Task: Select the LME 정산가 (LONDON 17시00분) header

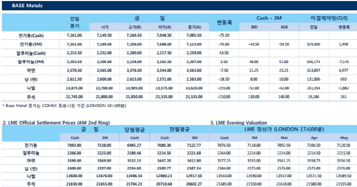Action: pos(284,130)
